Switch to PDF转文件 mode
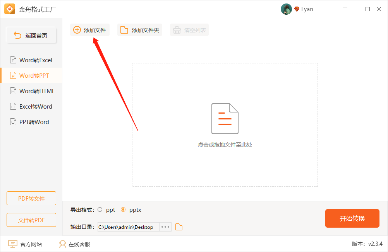 [x=31, y=198]
